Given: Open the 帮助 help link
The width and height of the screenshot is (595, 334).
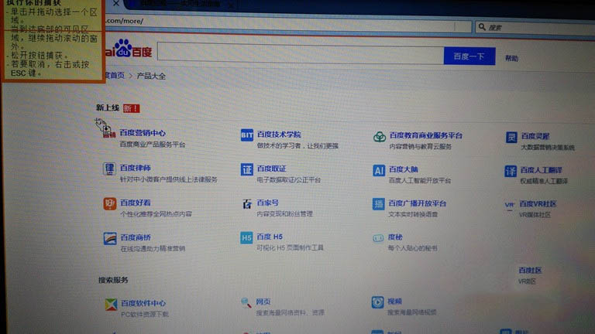Looking at the screenshot, I should point(511,58).
